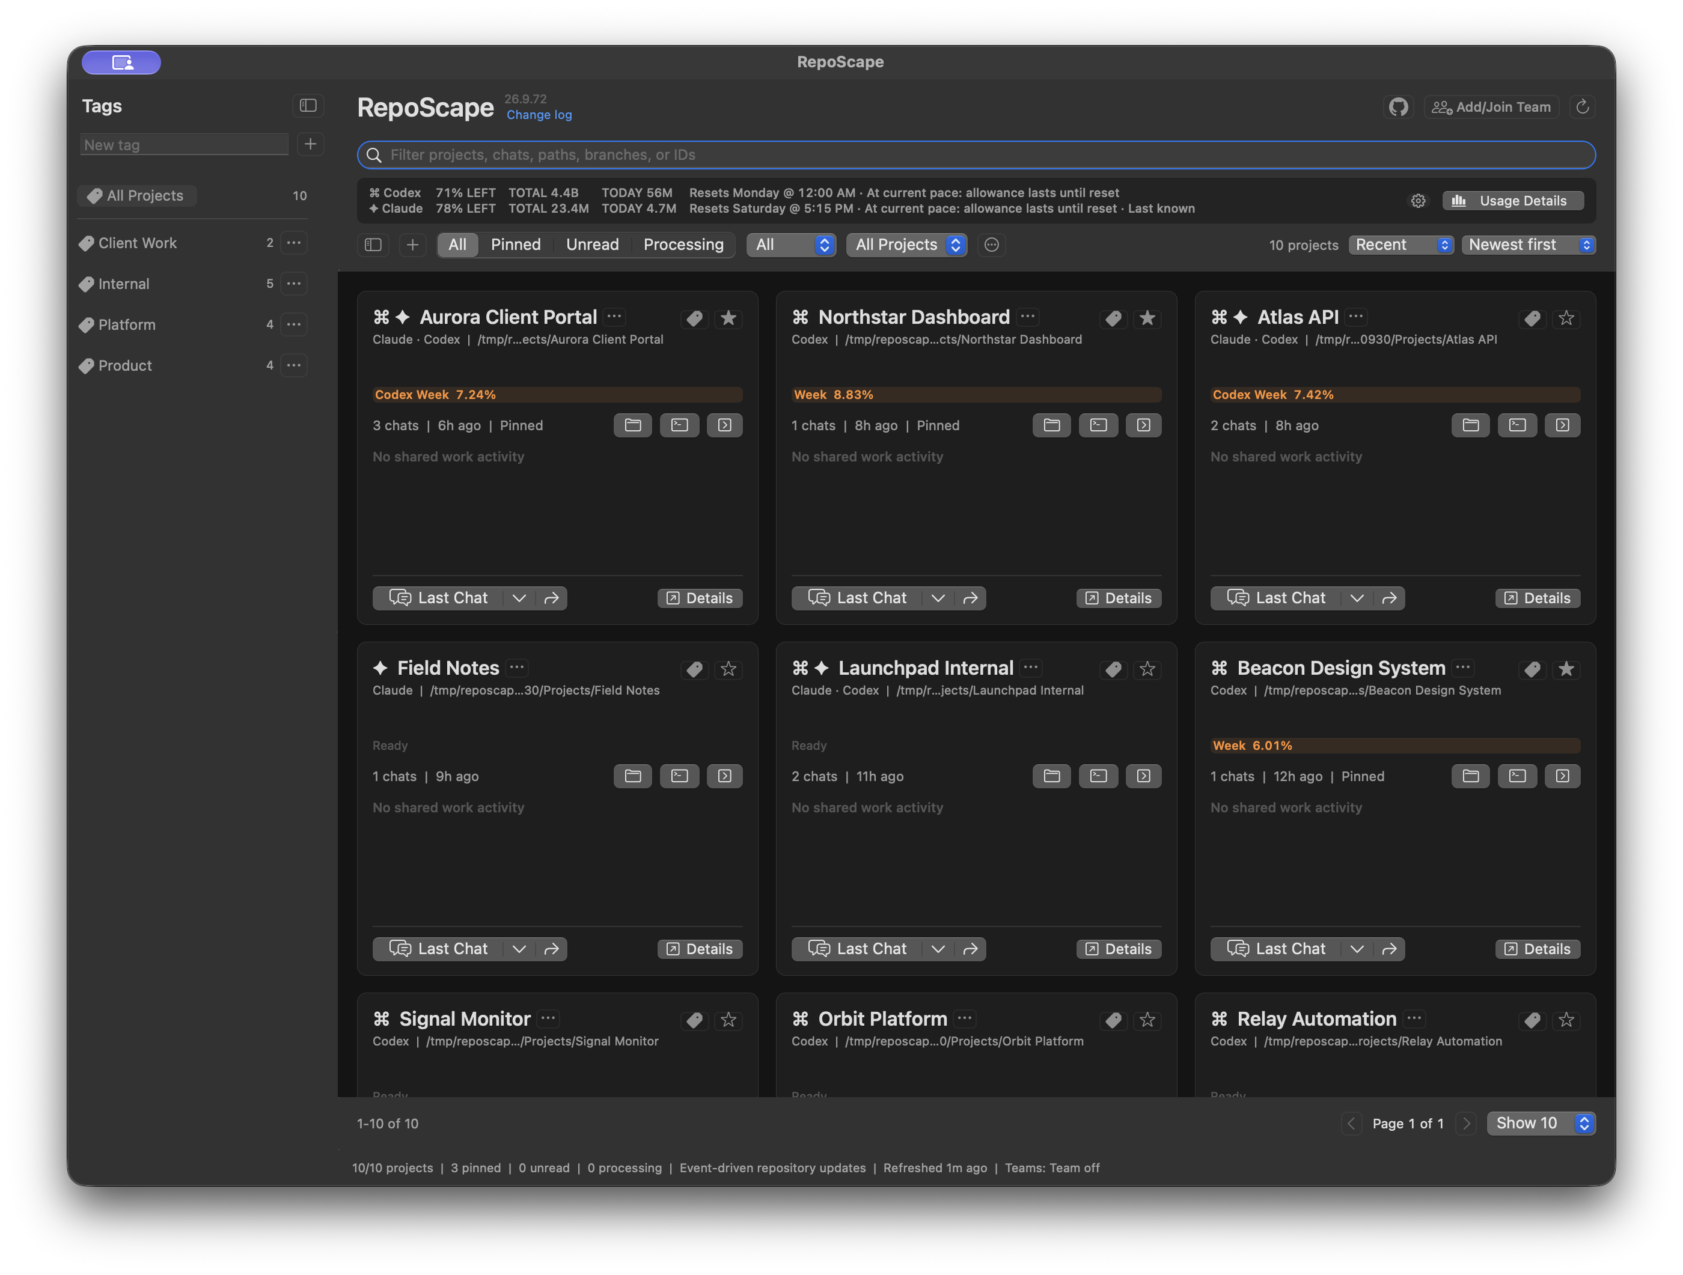The width and height of the screenshot is (1683, 1275).
Task: Pin Field Notes with star toggle
Action: [729, 669]
